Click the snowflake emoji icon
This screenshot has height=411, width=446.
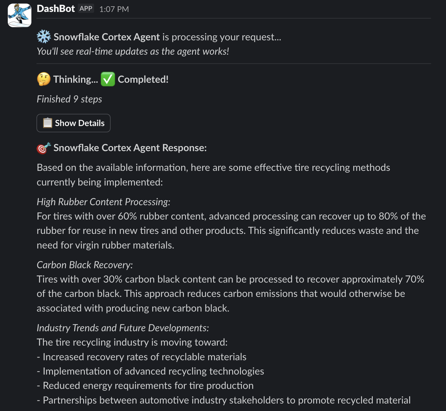coord(44,37)
